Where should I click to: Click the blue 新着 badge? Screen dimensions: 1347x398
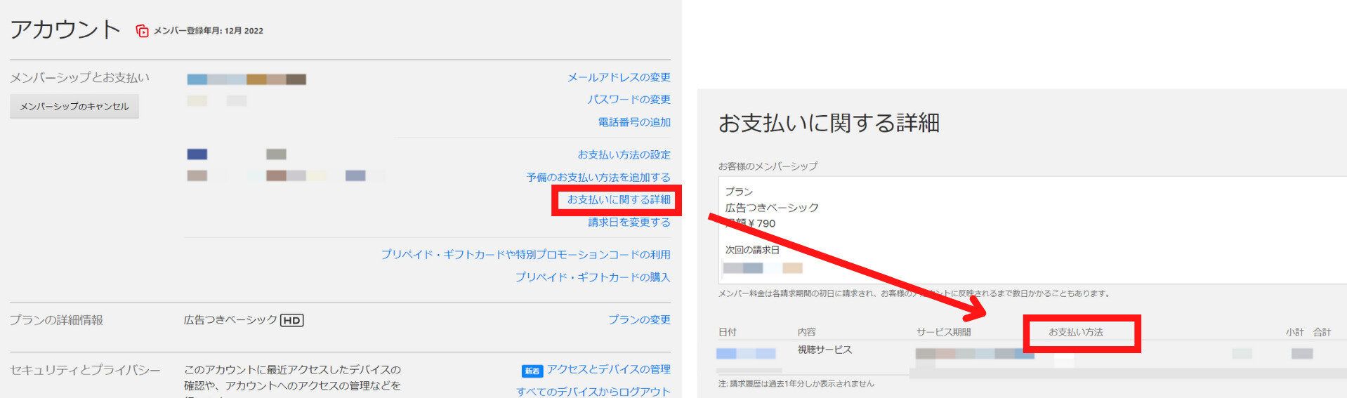coord(532,371)
